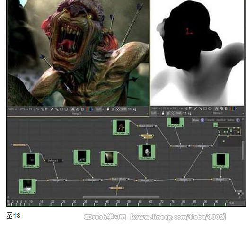Screen dimensions: 246x226
Task: Switch left viewer to A buffer
Action: (x=73, y=109)
